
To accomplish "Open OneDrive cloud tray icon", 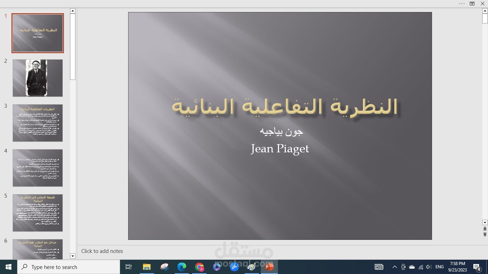I will (412, 267).
